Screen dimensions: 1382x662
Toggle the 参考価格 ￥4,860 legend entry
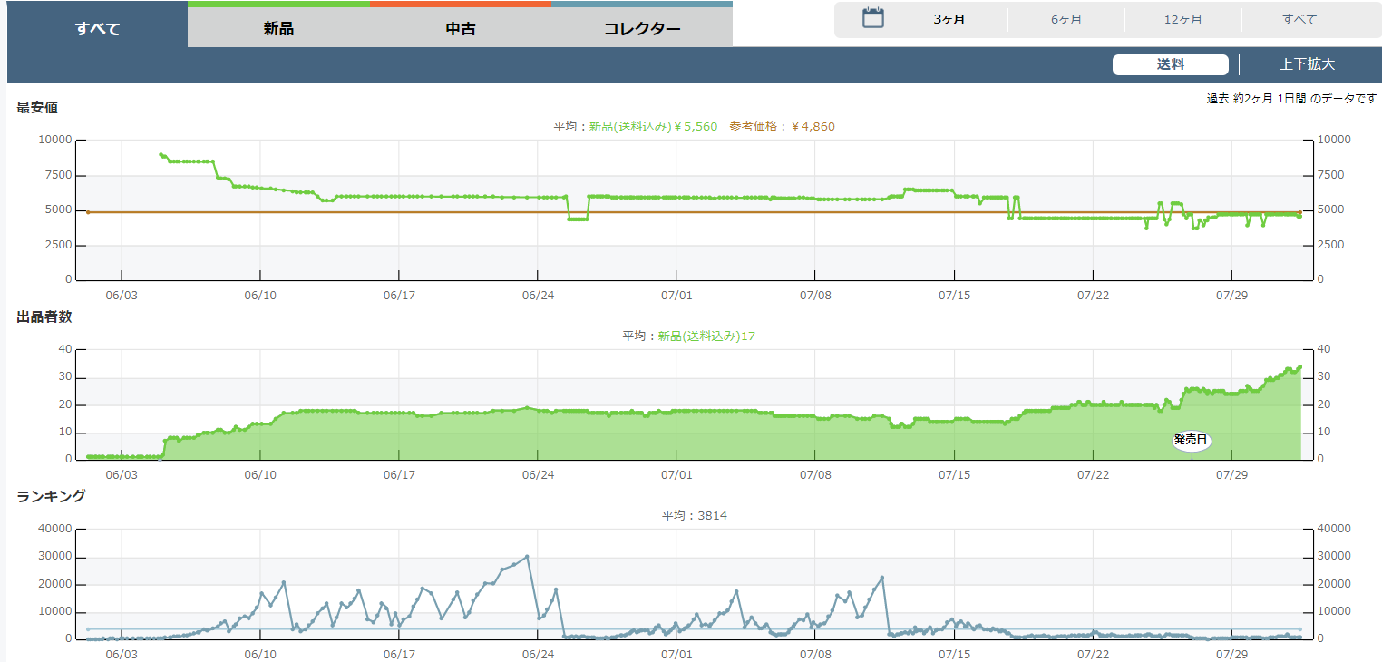pyautogui.click(x=782, y=127)
